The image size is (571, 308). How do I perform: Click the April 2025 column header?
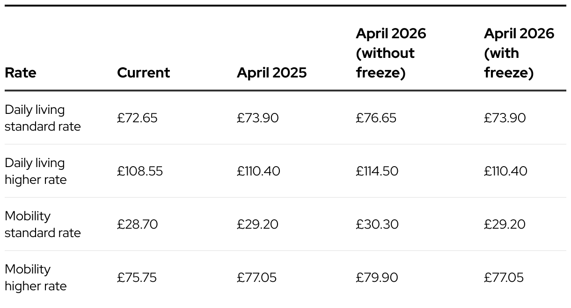[271, 73]
